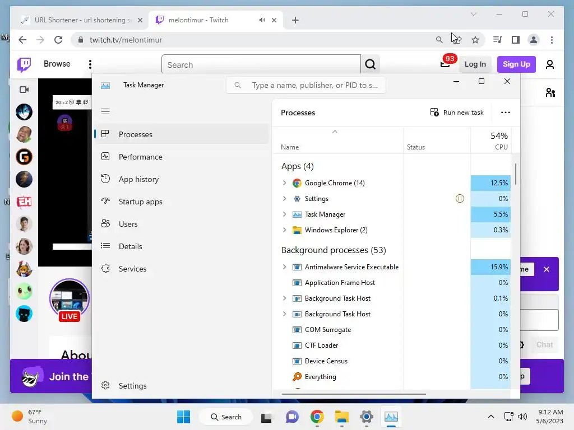Viewport: 574px width, 430px height.
Task: Go back in Chrome
Action: (x=22, y=40)
